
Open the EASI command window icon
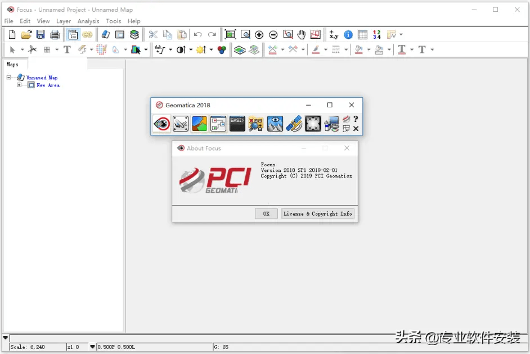[x=237, y=124]
